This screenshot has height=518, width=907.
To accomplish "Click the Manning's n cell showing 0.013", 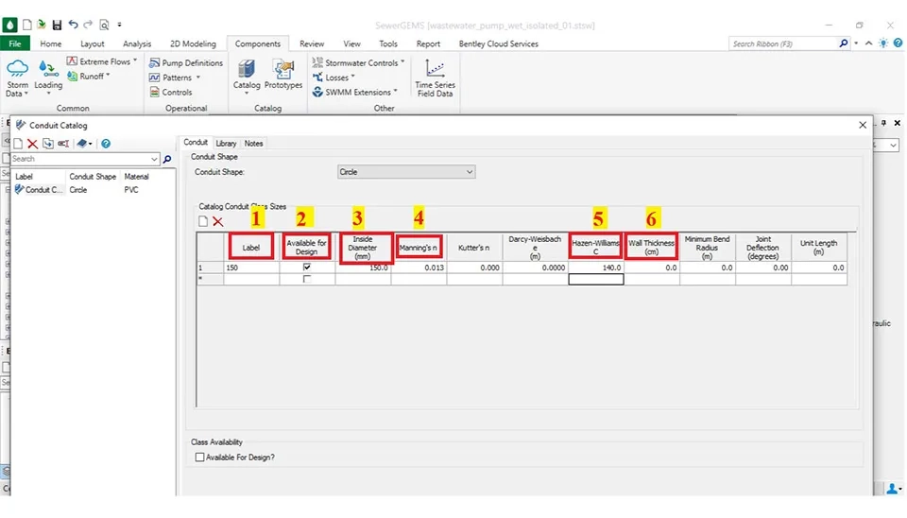I will 419,268.
